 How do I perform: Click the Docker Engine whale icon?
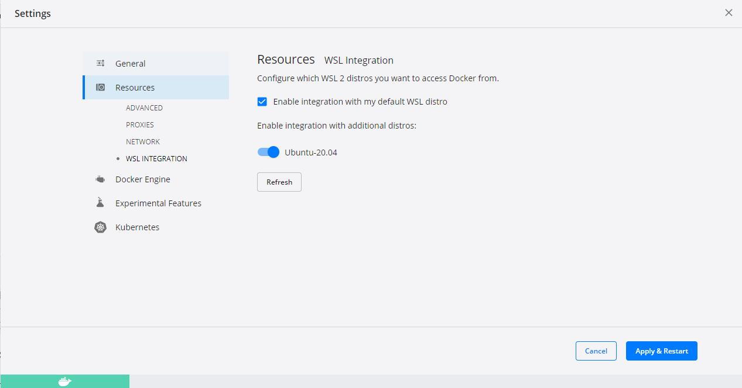click(x=100, y=179)
